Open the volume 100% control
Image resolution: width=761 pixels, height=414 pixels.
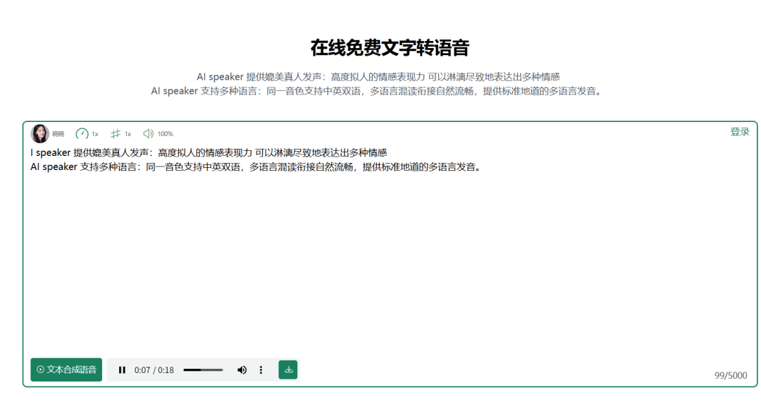point(159,133)
